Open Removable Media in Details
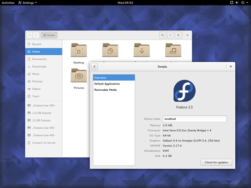The height and width of the screenshot is (188, 251). pyautogui.click(x=114, y=90)
